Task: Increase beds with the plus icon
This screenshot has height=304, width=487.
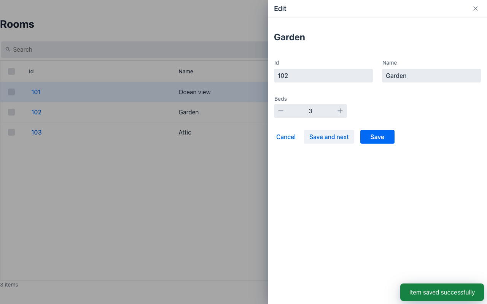Action: [x=340, y=111]
